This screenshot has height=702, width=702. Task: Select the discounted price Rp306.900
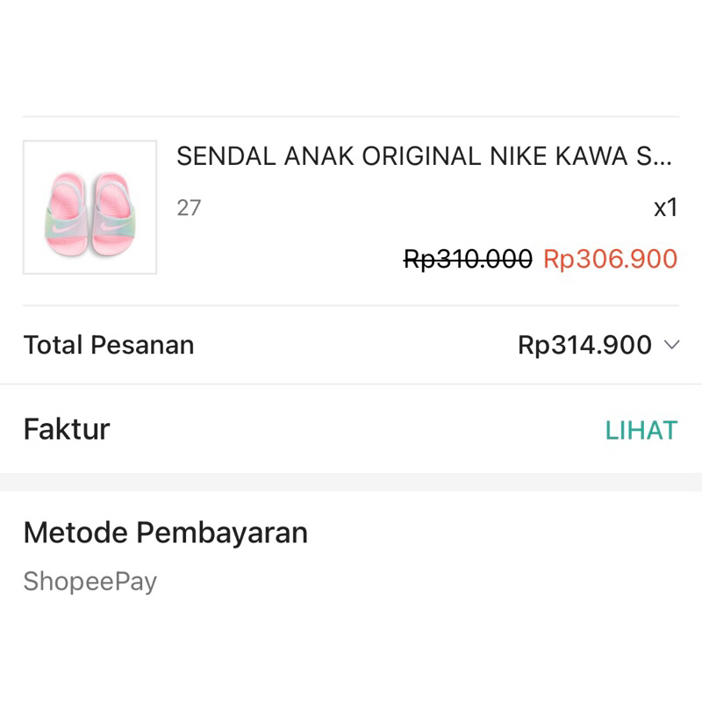609,260
